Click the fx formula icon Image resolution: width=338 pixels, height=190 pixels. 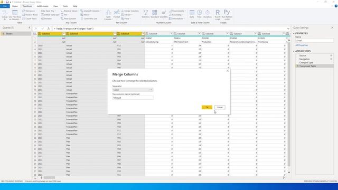click(x=49, y=28)
